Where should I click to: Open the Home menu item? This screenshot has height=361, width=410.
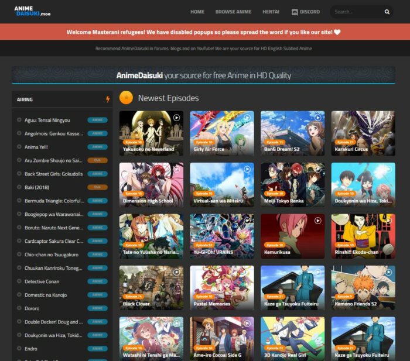point(197,12)
